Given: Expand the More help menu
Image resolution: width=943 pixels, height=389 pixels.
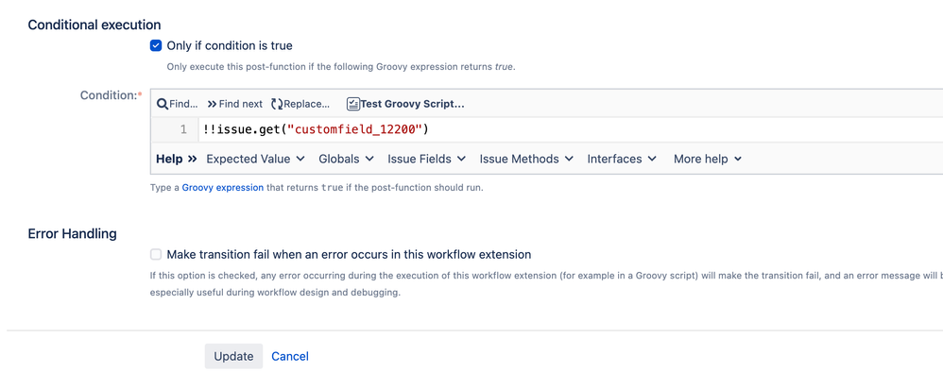Looking at the screenshot, I should [708, 159].
